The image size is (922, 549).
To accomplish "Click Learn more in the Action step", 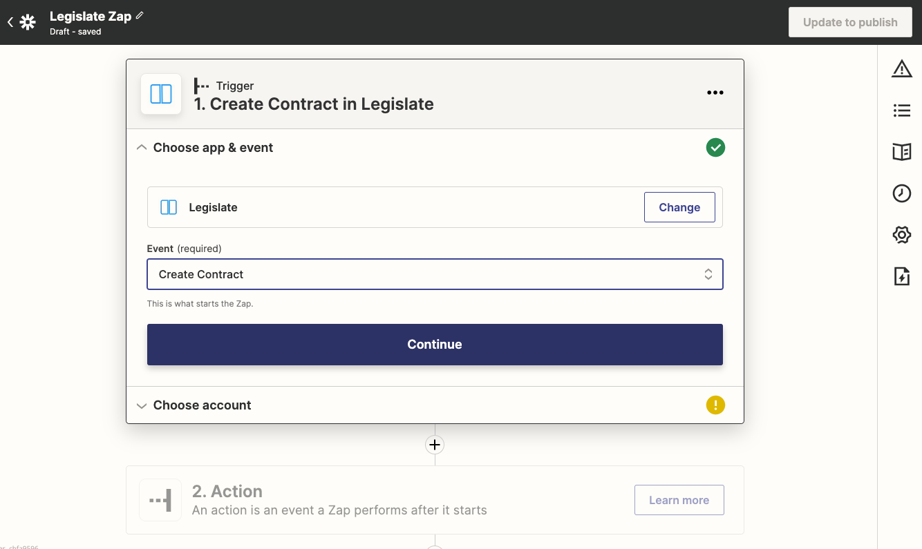I will click(x=679, y=500).
